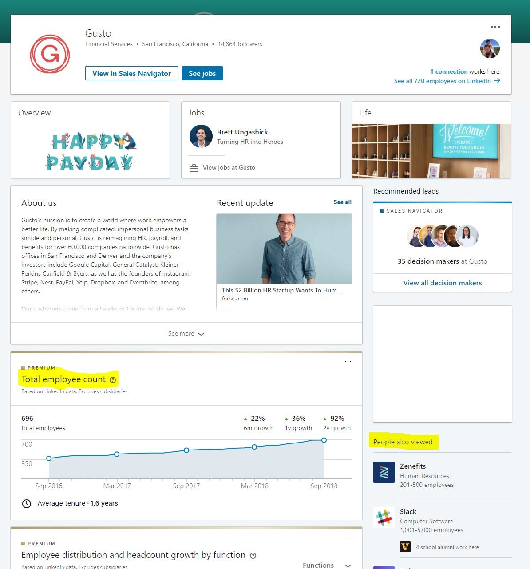Viewport: 530px width, 569px height.
Task: Click the help icon beside Employee distribution heading
Action: tap(253, 556)
